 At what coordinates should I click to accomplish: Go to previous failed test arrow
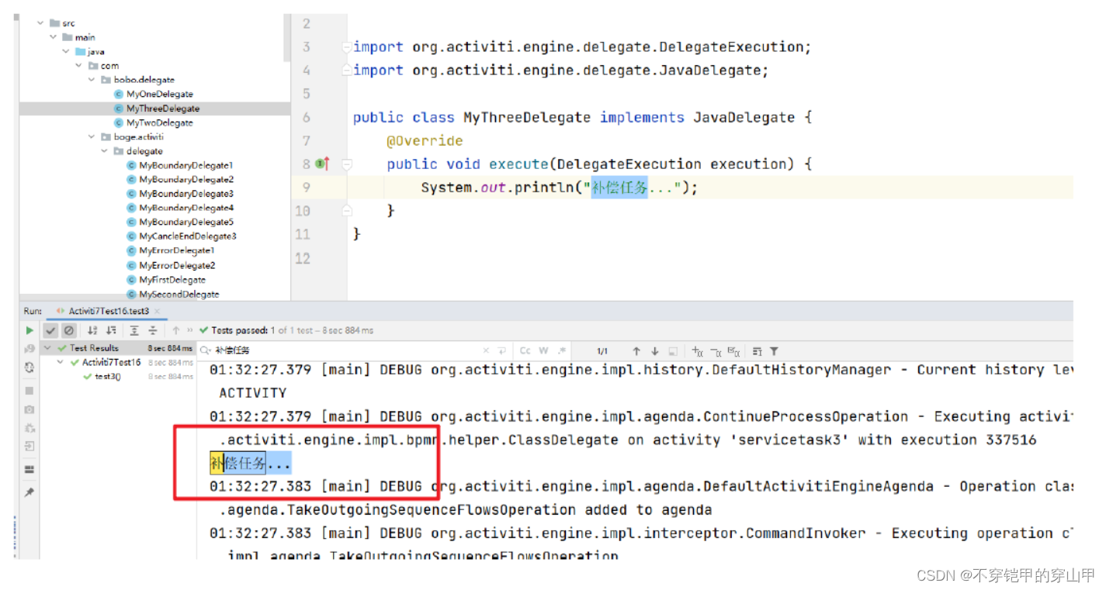(176, 330)
